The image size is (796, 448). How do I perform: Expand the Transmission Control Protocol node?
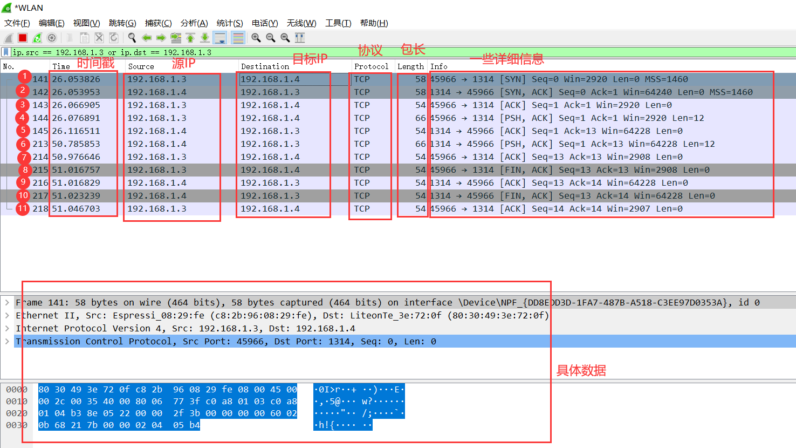tap(7, 341)
